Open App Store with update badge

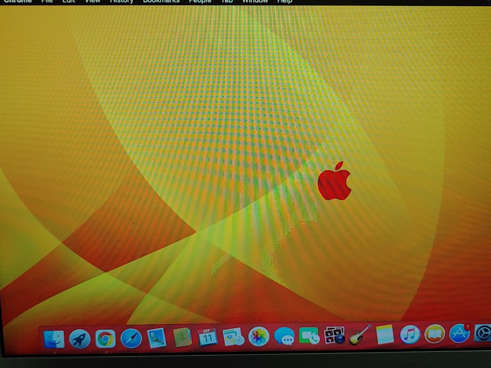(460, 333)
